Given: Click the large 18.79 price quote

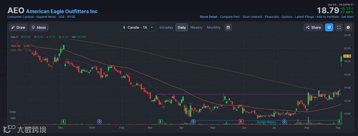Looking at the screenshot, I should pos(328,11).
